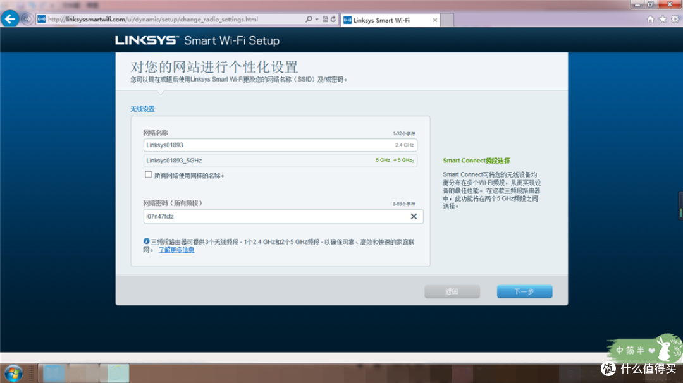
Task: Click the 2.4 GHz band label
Action: pos(405,145)
